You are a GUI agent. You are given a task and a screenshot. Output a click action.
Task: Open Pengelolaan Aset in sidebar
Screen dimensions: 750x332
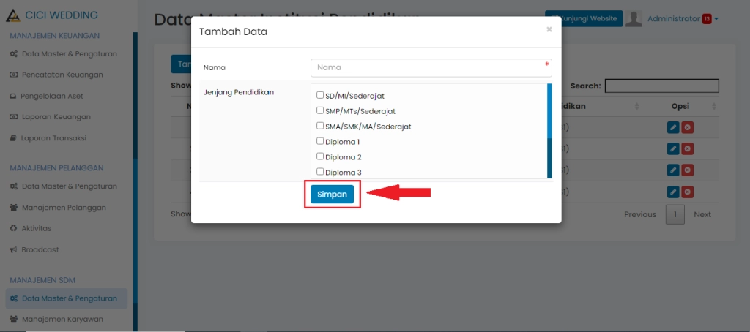tap(56, 96)
